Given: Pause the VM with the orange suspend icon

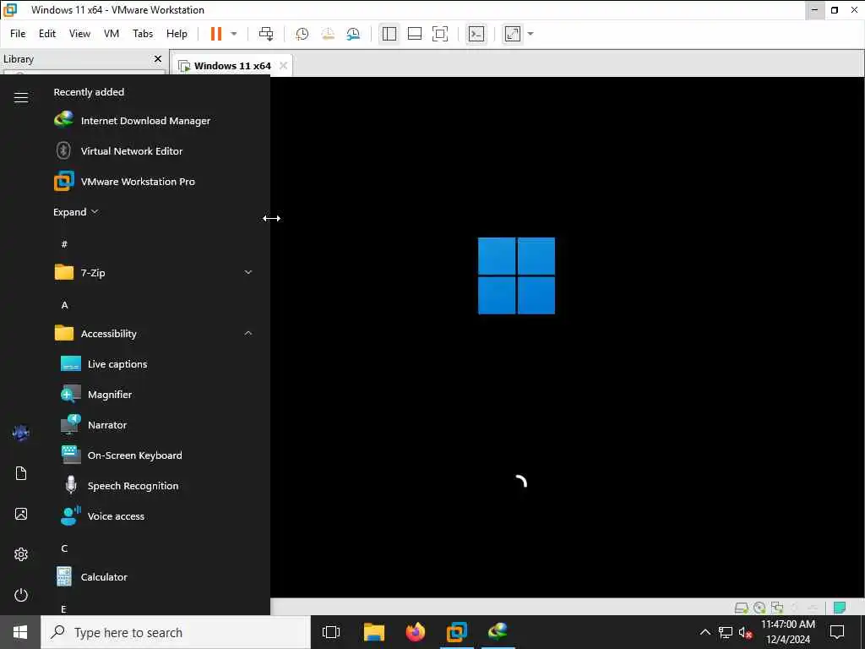Looking at the screenshot, I should [216, 34].
